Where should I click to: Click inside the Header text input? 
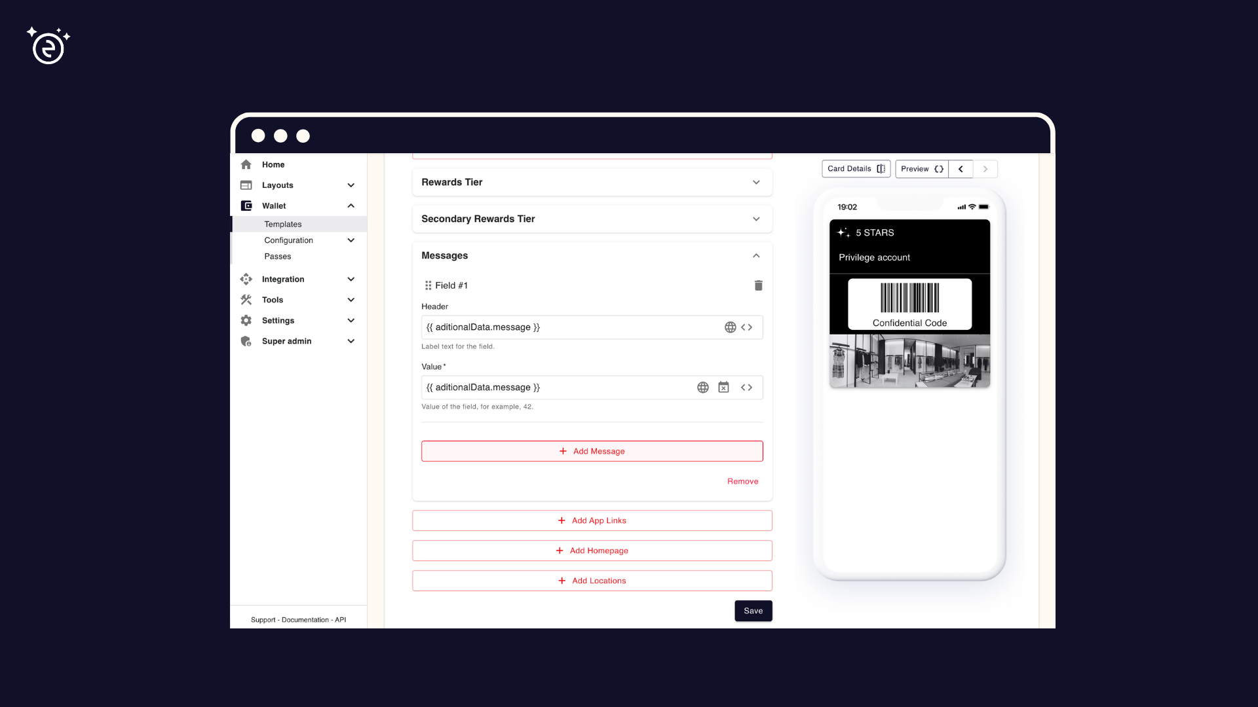click(570, 327)
